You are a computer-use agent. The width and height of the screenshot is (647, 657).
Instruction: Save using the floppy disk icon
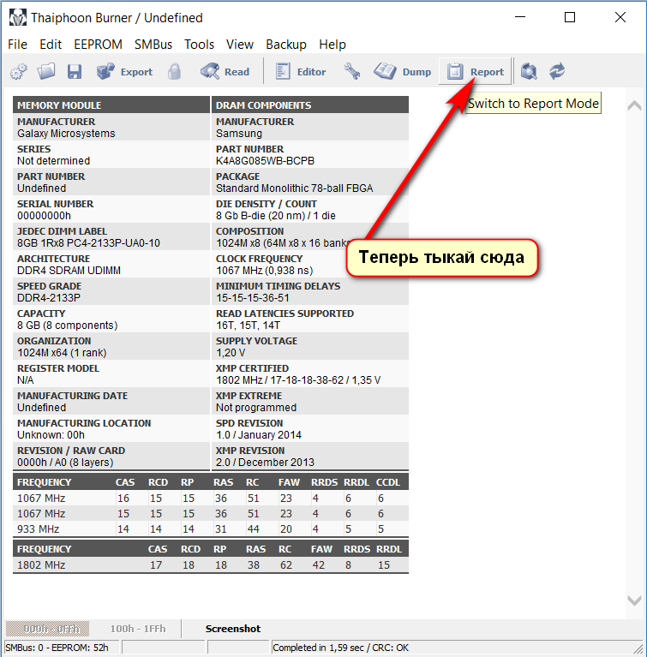75,72
